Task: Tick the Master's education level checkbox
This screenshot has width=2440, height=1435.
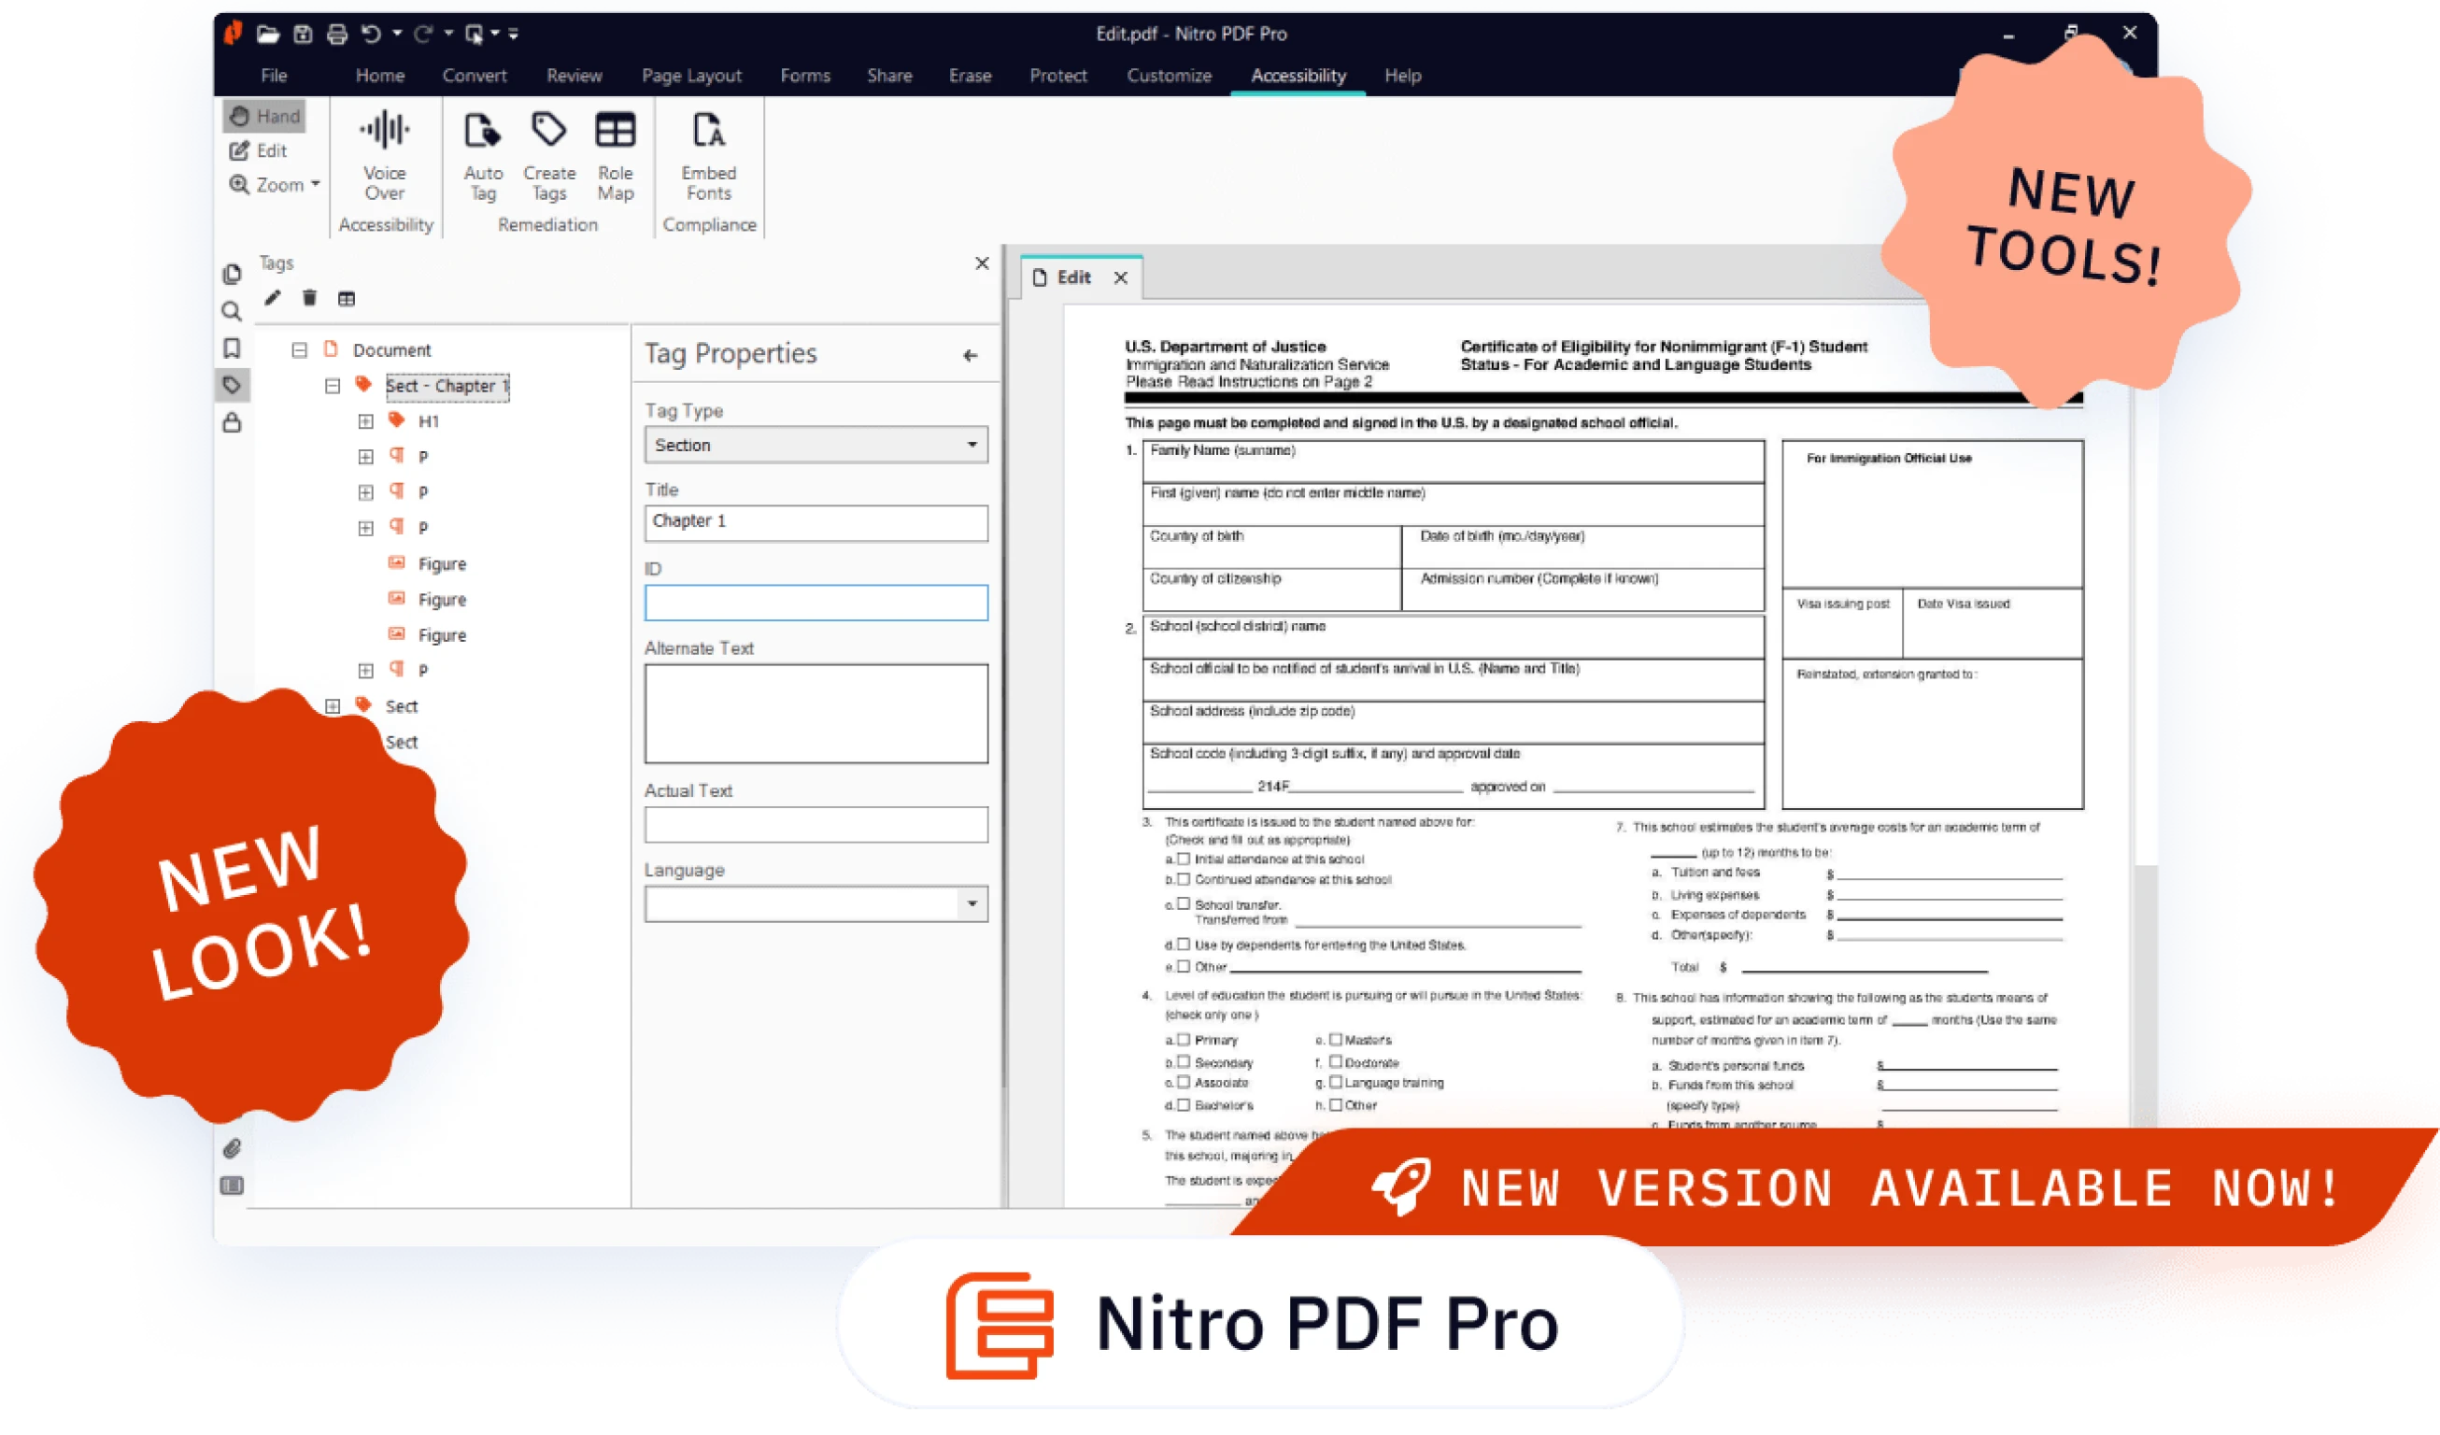Action: click(x=1335, y=1039)
